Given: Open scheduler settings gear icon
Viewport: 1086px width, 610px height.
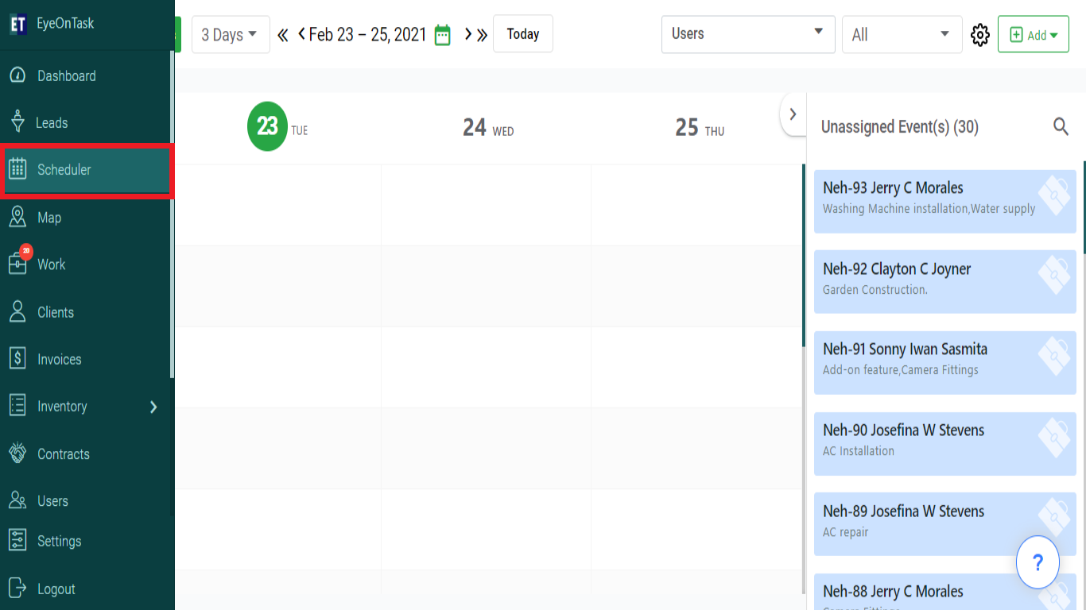Looking at the screenshot, I should click(x=980, y=35).
